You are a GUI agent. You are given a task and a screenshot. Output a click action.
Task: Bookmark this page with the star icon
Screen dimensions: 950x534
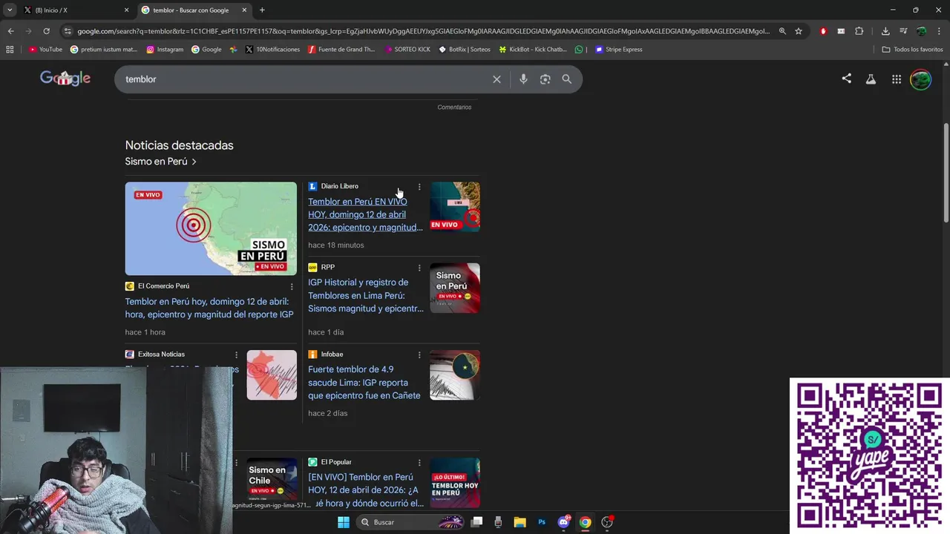[x=799, y=31]
